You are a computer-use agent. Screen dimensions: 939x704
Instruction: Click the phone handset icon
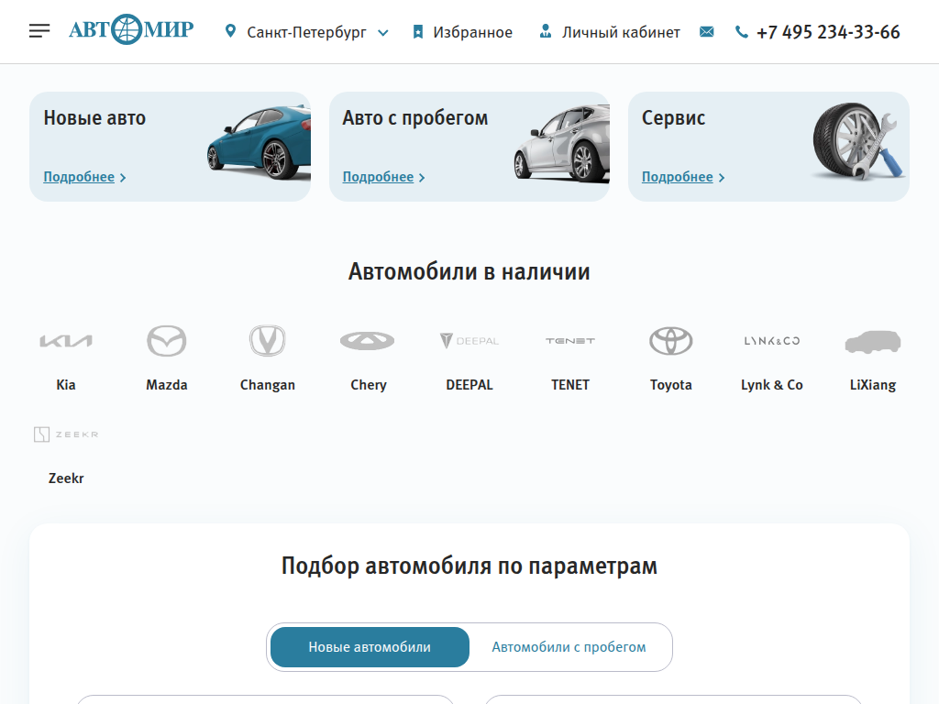click(740, 31)
